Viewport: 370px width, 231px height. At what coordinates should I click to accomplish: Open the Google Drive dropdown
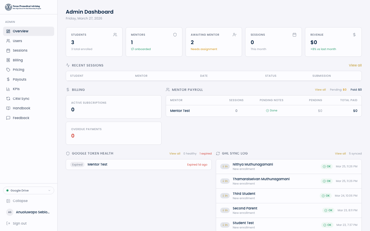pyautogui.click(x=29, y=190)
